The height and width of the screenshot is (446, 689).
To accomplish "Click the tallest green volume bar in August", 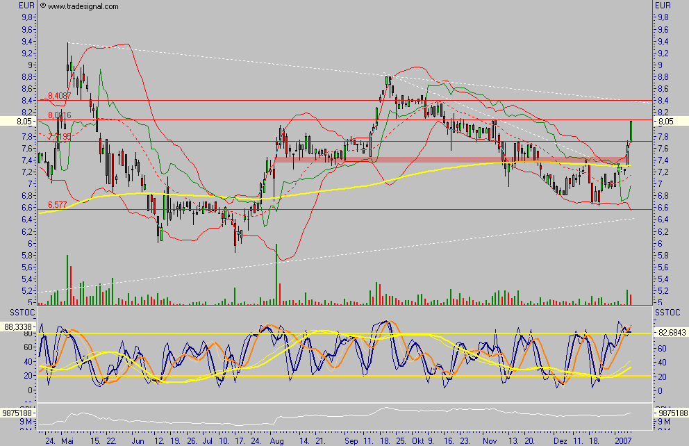I will (x=276, y=274).
